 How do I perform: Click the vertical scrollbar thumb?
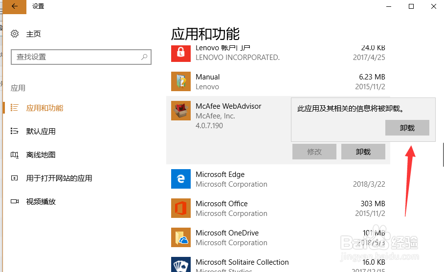coord(443,155)
